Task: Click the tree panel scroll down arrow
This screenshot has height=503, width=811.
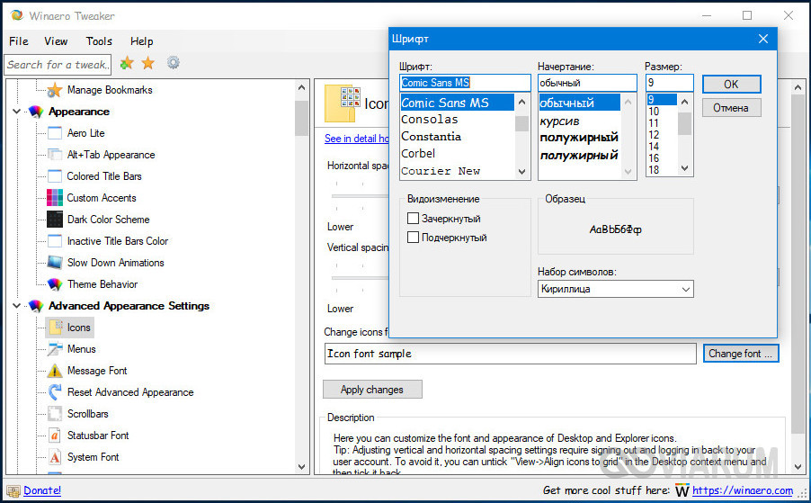Action: pos(302,466)
